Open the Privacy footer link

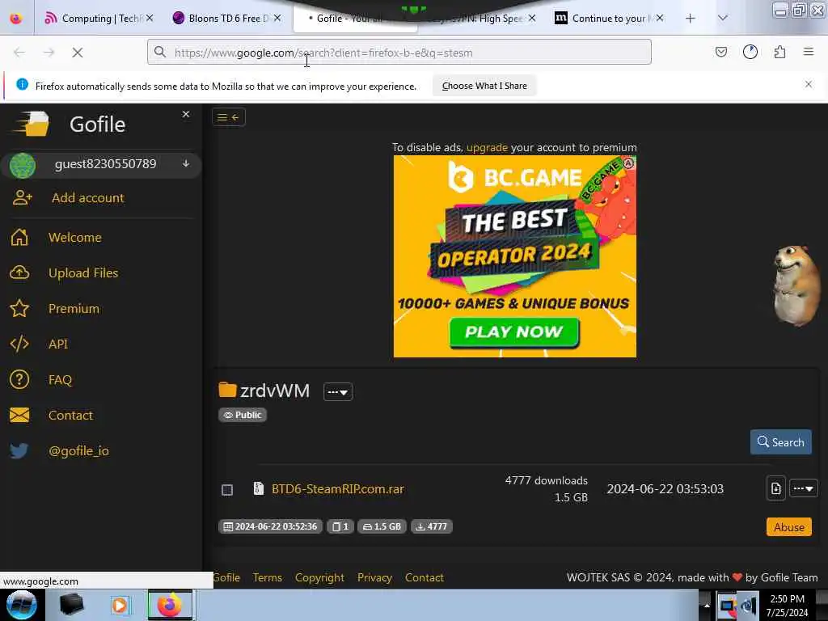point(374,577)
